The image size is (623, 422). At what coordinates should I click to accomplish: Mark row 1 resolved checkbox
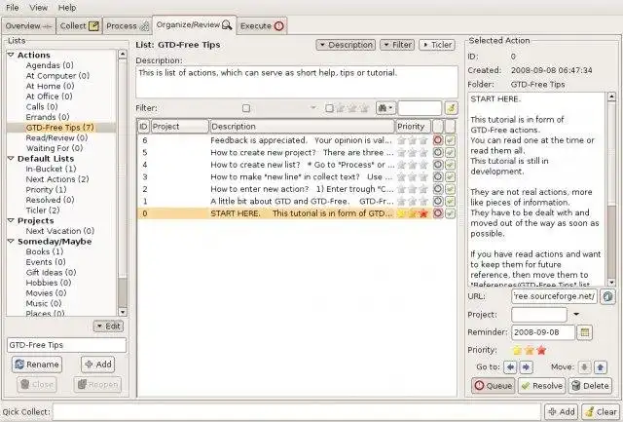click(450, 202)
